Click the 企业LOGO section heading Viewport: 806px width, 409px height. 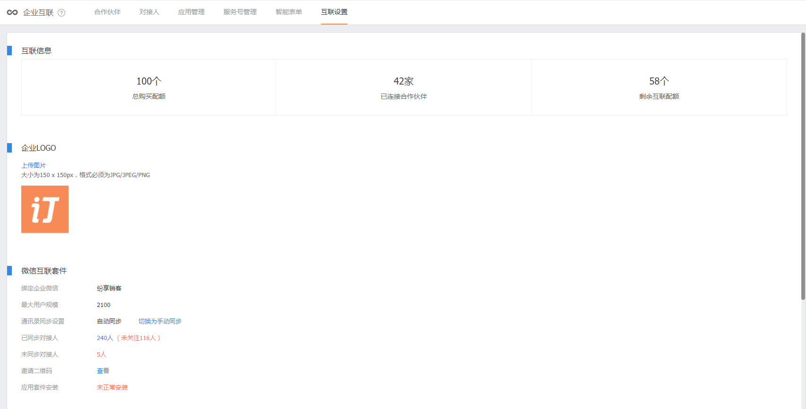pos(39,148)
